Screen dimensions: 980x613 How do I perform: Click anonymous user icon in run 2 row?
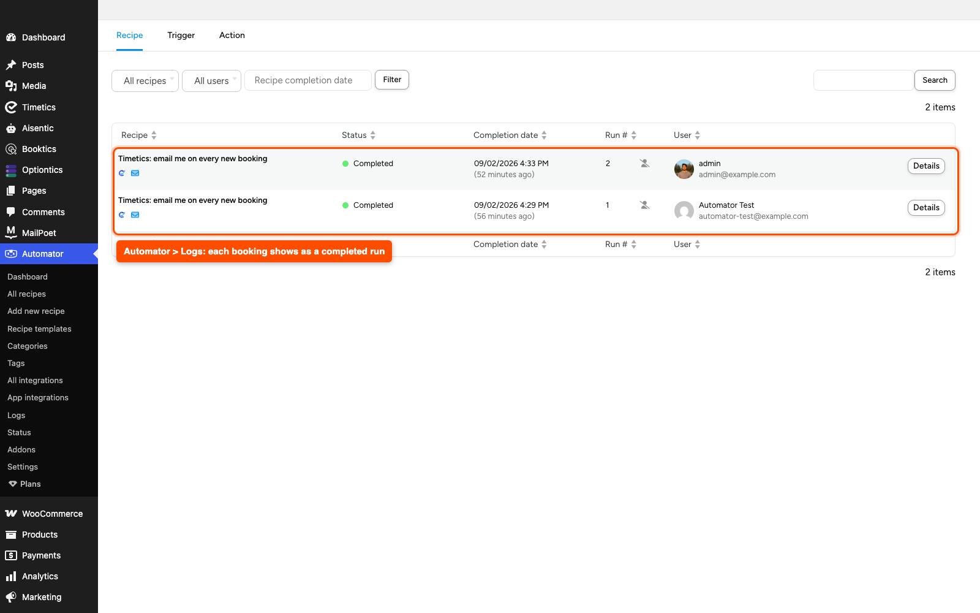tap(644, 164)
